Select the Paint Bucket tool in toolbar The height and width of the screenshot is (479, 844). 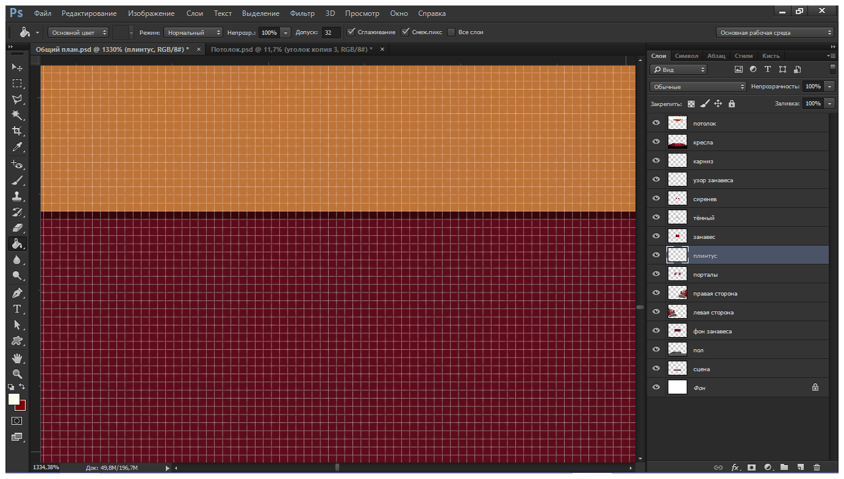pos(17,244)
